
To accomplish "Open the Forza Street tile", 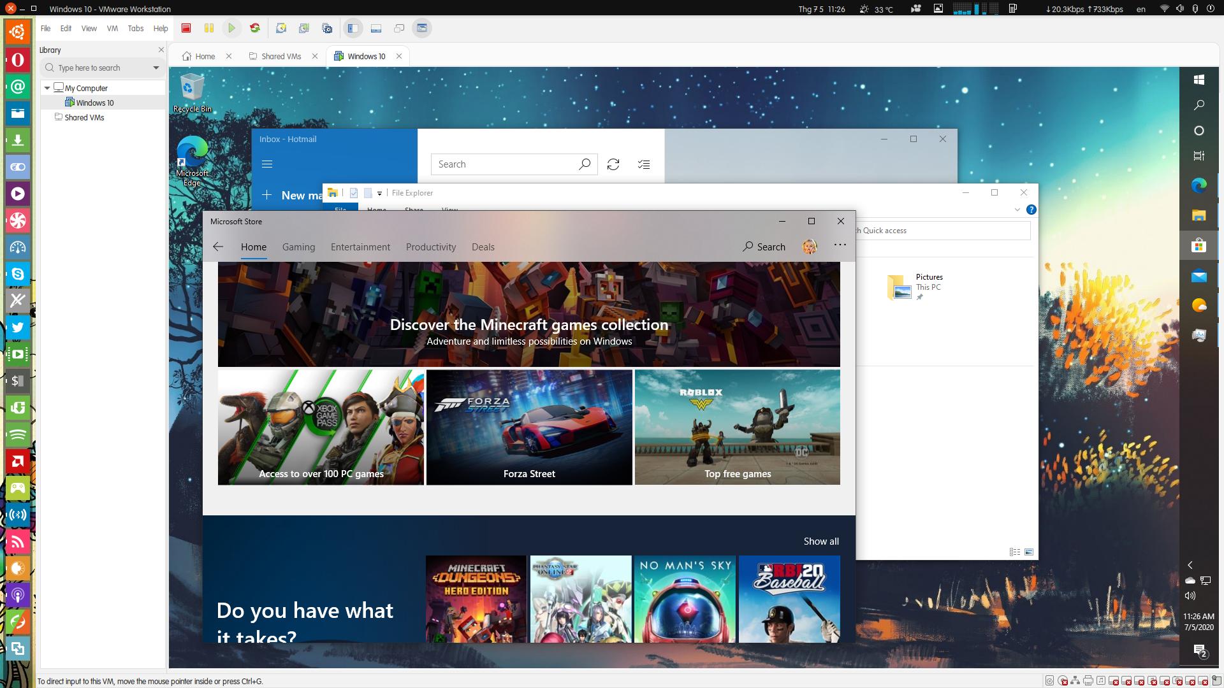I will (529, 427).
